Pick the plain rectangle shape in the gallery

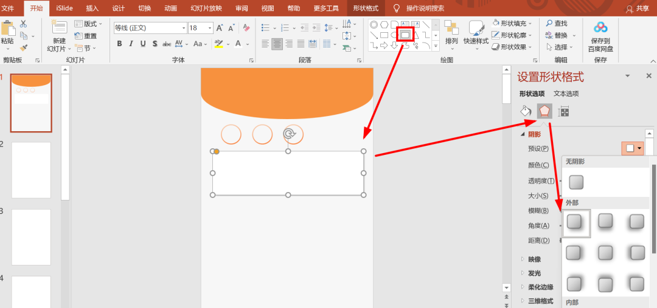pos(384,35)
